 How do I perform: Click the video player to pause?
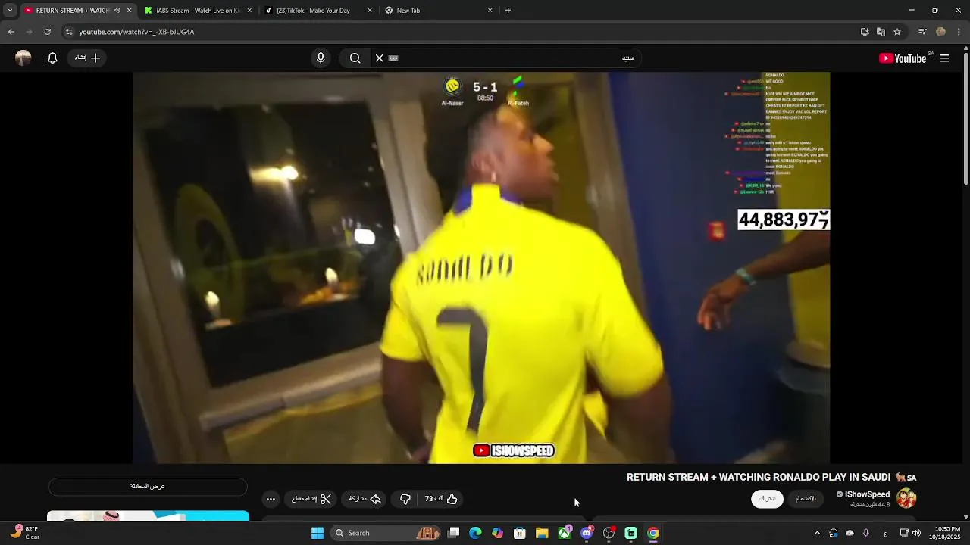[481, 267]
